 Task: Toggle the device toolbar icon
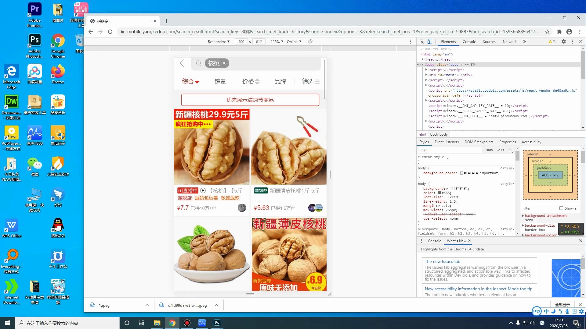(430, 42)
